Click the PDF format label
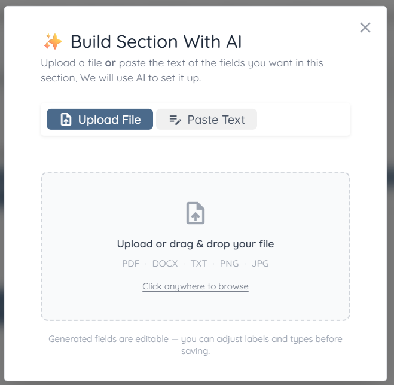The height and width of the screenshot is (385, 394). (130, 264)
